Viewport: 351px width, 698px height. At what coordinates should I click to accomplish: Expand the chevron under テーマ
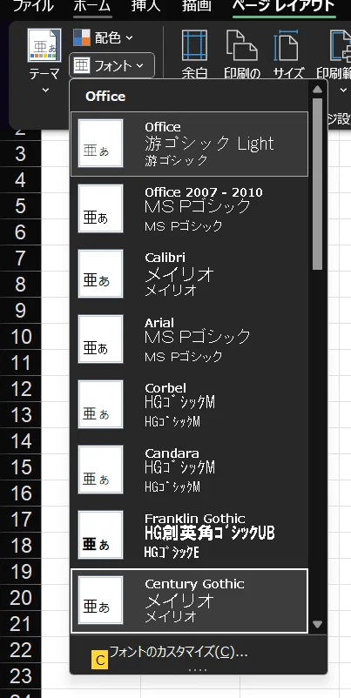[44, 90]
